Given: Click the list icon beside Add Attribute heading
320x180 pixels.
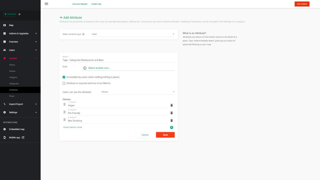Looking at the screenshot, I should (61, 17).
